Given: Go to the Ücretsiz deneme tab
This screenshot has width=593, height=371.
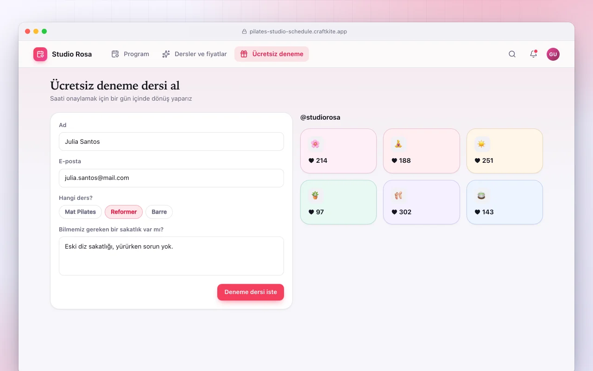Looking at the screenshot, I should click(x=271, y=54).
